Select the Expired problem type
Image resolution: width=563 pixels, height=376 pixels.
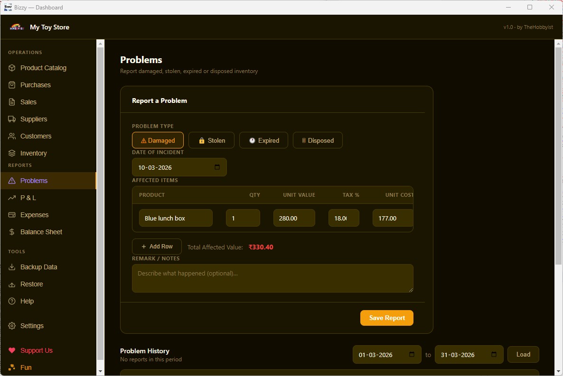pyautogui.click(x=263, y=140)
